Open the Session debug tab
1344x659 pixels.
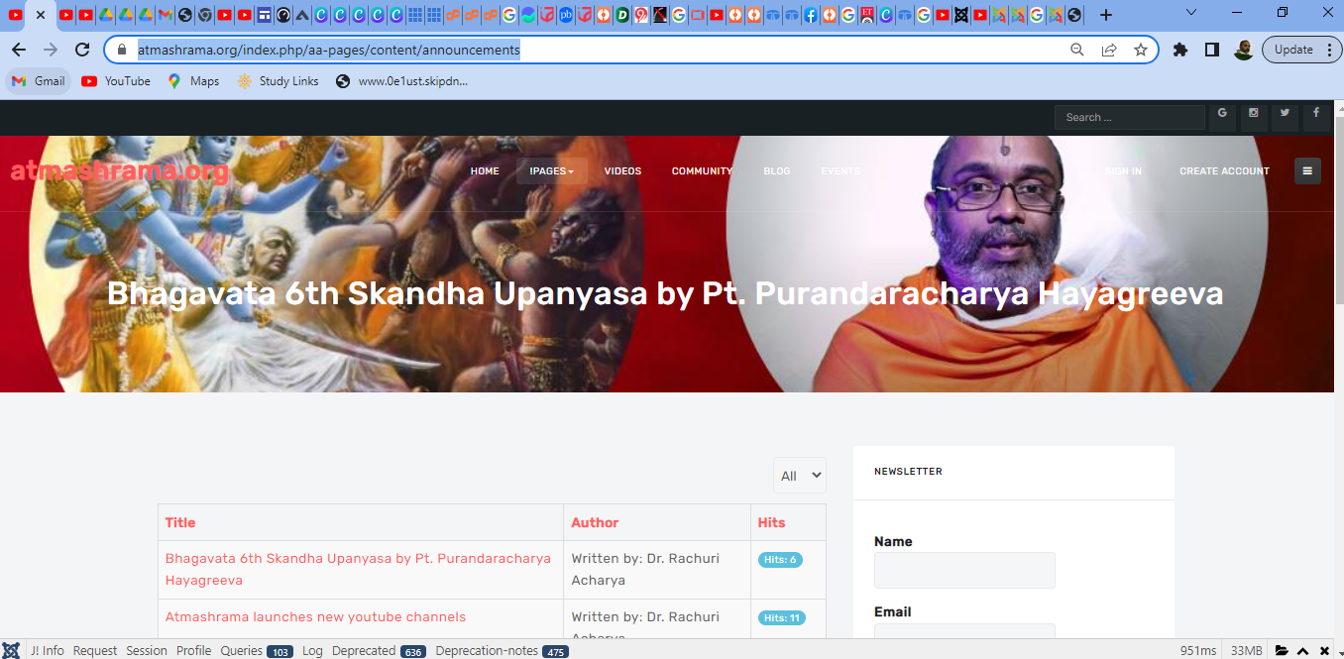[x=147, y=651]
